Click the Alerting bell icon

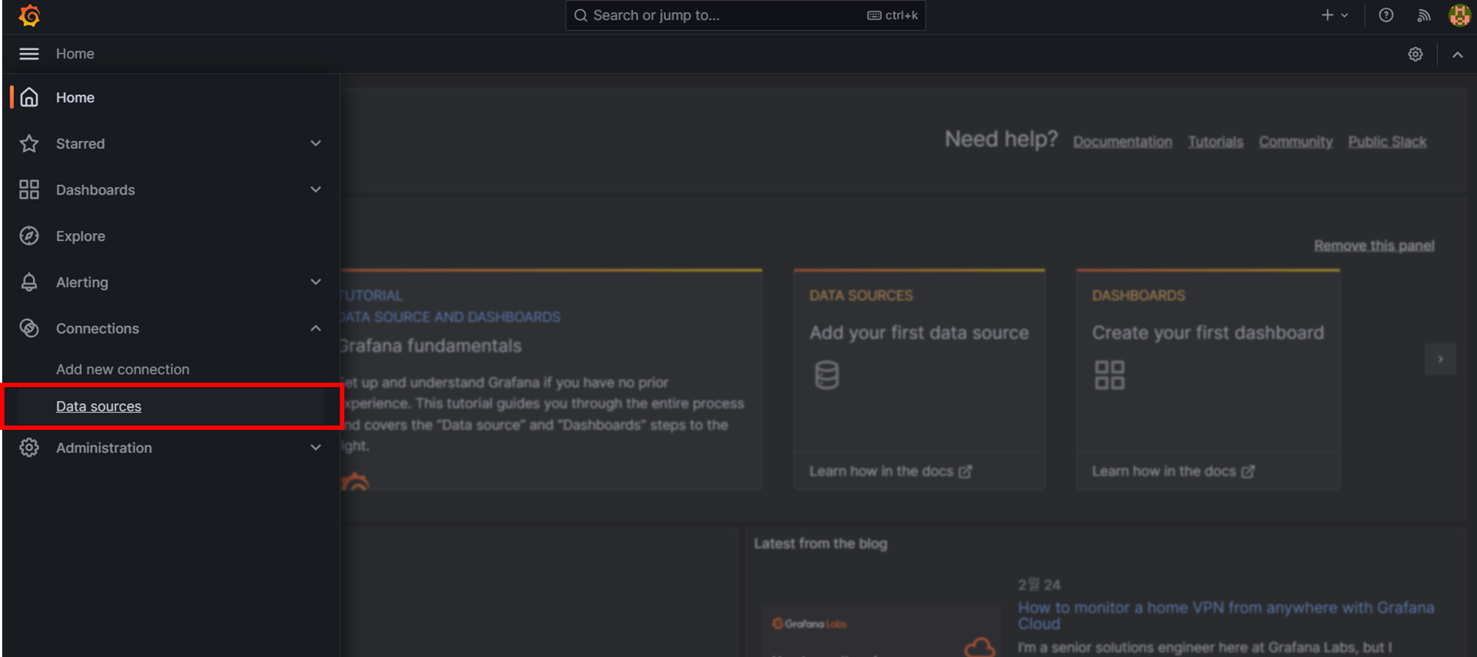click(29, 282)
